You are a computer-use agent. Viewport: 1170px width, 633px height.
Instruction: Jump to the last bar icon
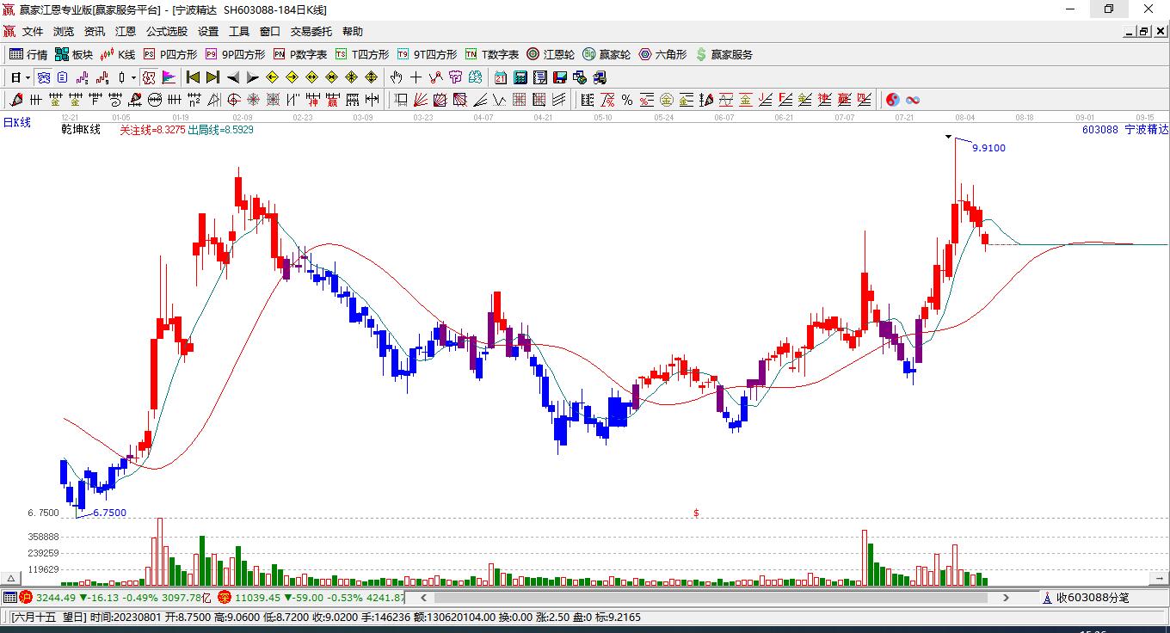(212, 77)
